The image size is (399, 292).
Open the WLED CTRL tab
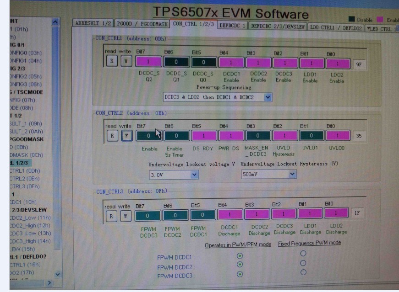(x=382, y=29)
